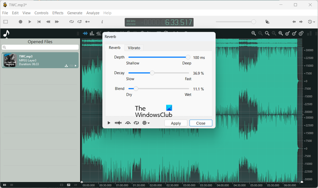Close the Reverb dialog with the Close button
318x188 pixels.
tap(200, 123)
